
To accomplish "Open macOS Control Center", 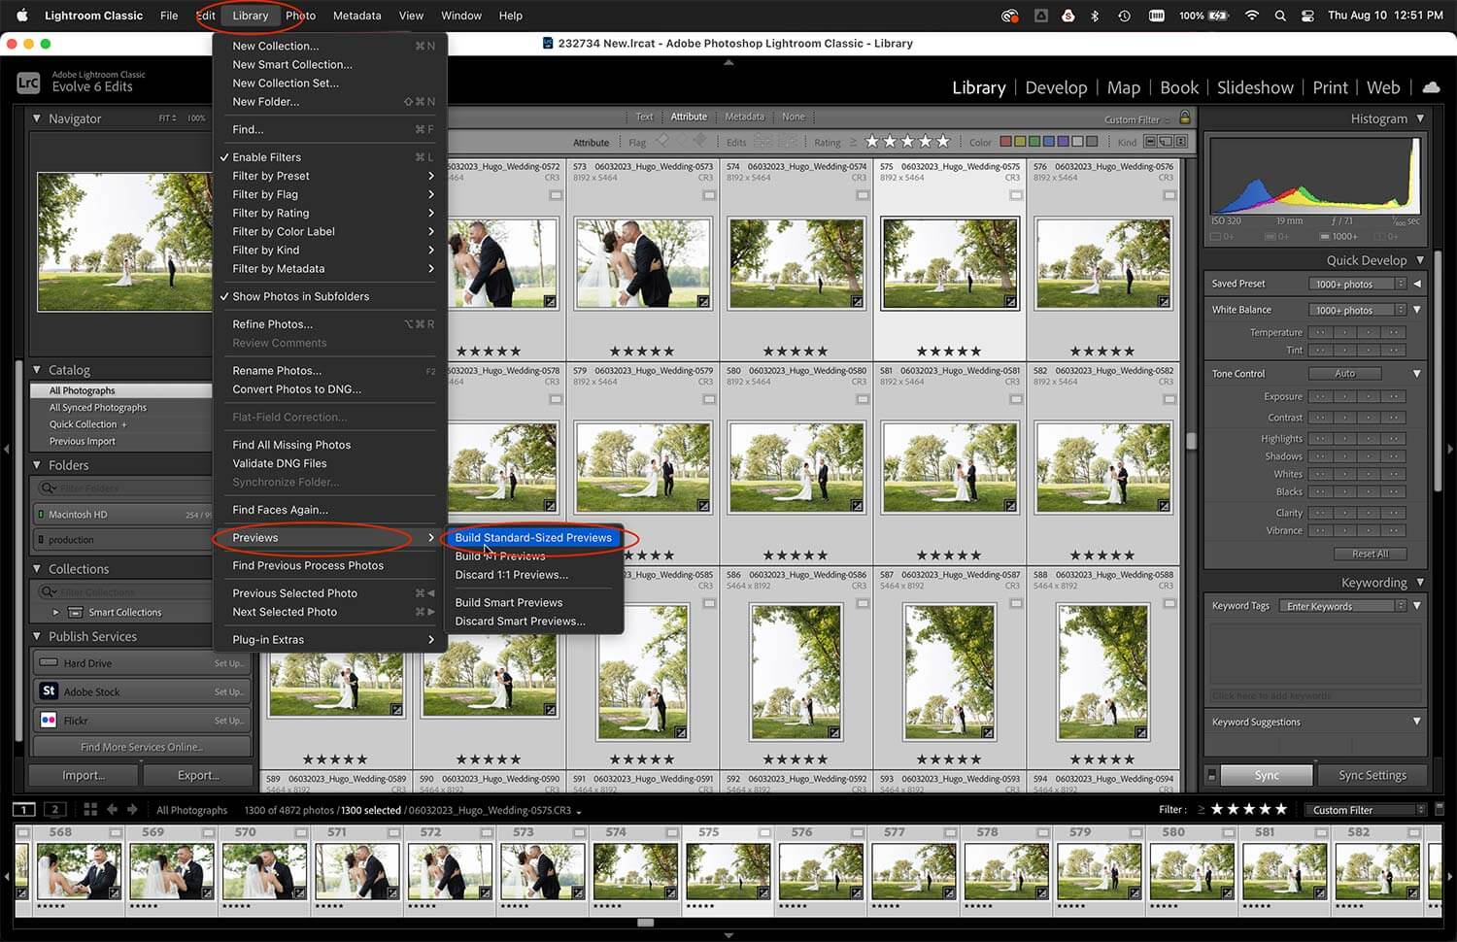I will [1307, 16].
